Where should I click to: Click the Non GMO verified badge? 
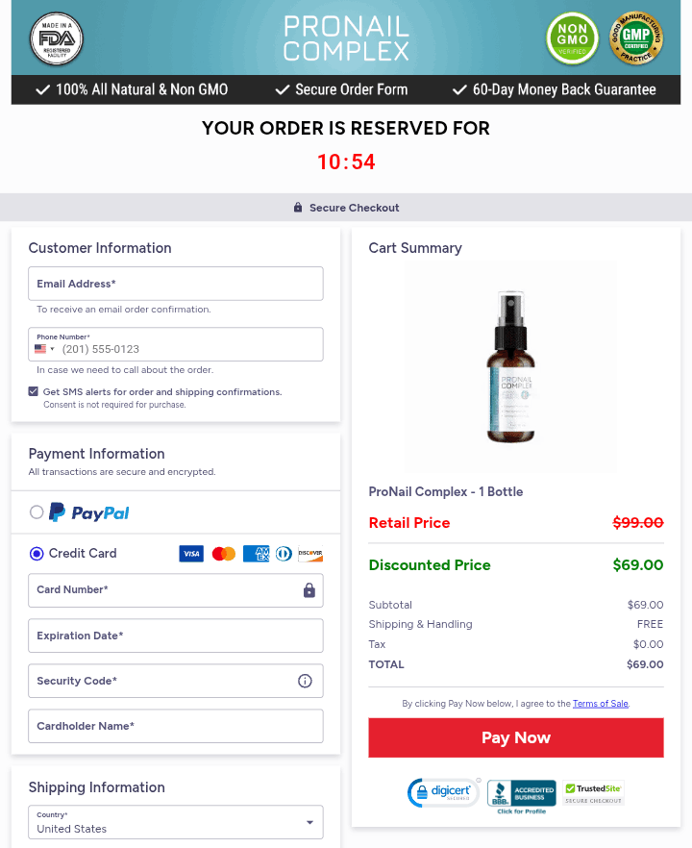[572, 38]
